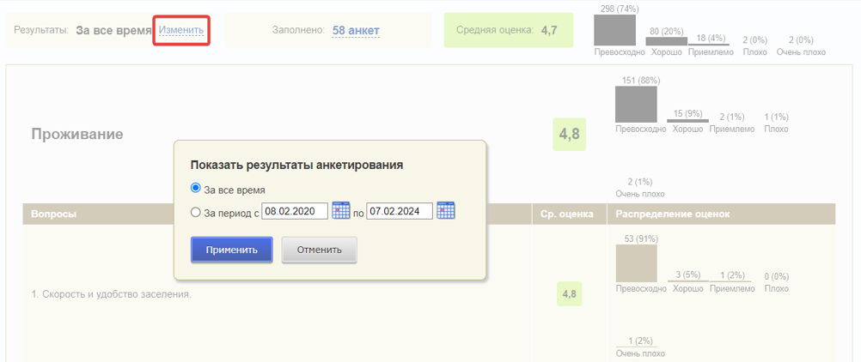Select the 'За период с' radio option
The height and width of the screenshot is (362, 861).
[x=195, y=212]
